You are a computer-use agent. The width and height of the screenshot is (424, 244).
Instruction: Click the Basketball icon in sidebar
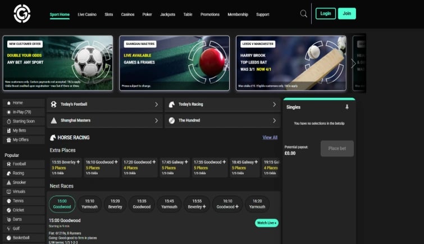point(8,238)
